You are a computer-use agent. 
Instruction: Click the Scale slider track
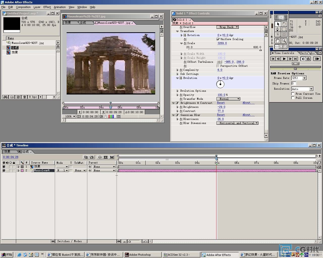(x=224, y=49)
